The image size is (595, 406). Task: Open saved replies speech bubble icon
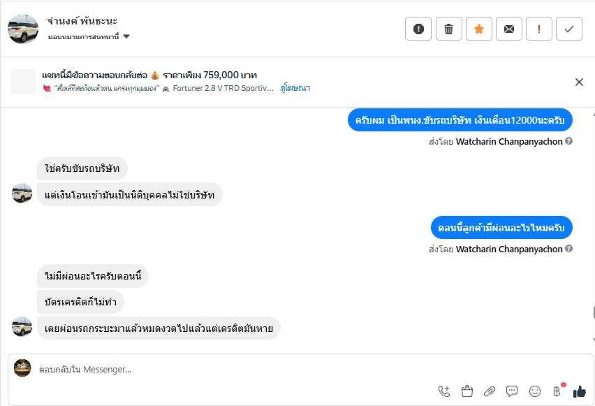[x=512, y=391]
